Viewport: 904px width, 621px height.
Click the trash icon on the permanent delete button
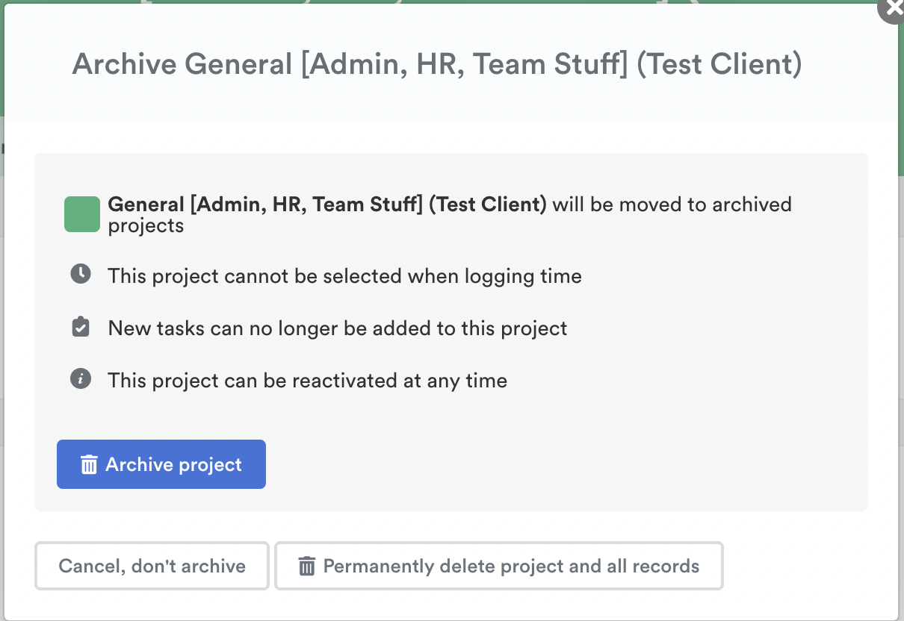click(306, 566)
